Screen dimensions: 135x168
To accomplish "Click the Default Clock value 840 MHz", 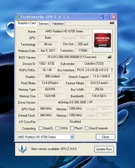I will point(46,115).
